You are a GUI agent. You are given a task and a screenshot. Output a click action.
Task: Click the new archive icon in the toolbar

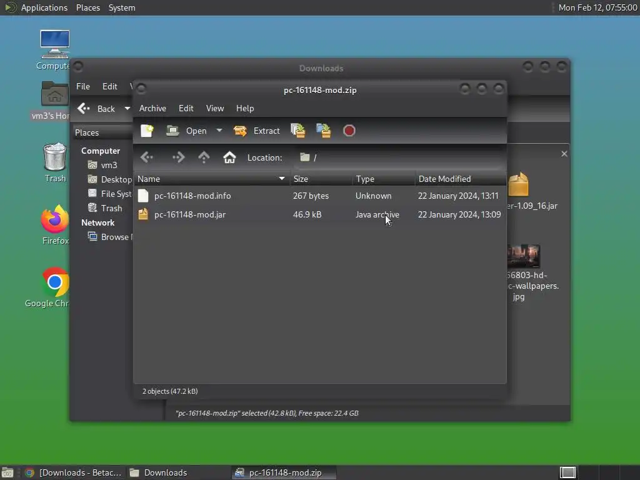click(147, 131)
